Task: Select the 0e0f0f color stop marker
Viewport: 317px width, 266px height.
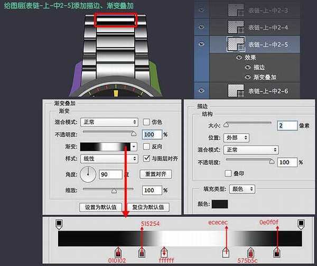Action: coord(276,253)
